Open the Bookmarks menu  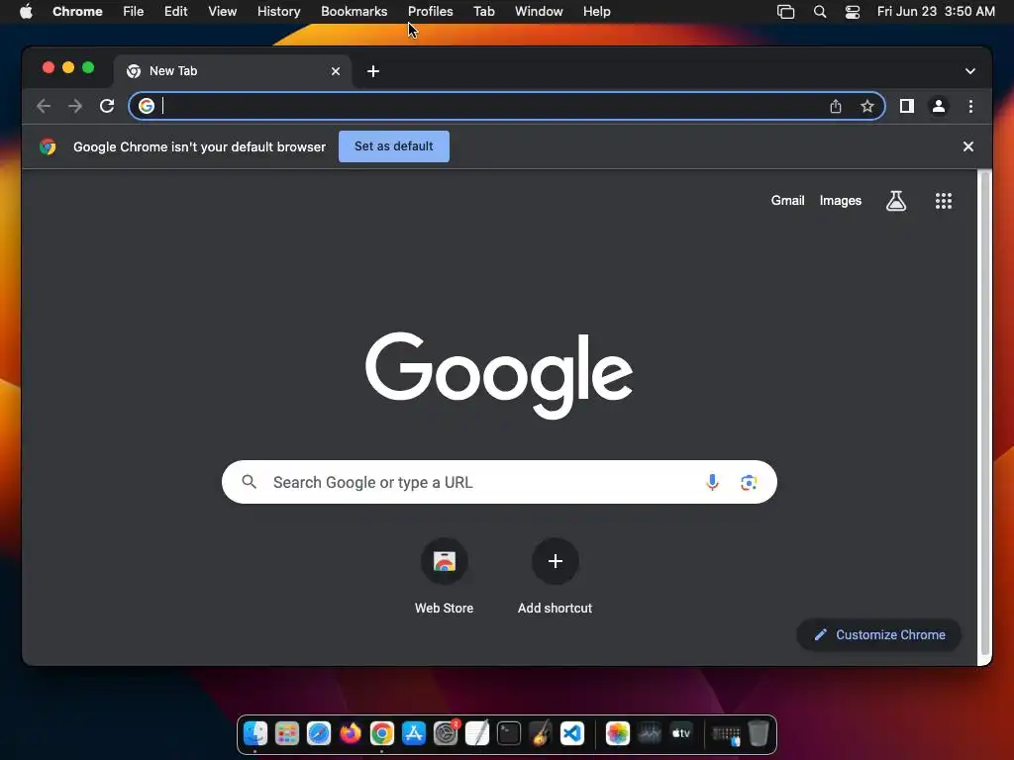click(x=354, y=11)
